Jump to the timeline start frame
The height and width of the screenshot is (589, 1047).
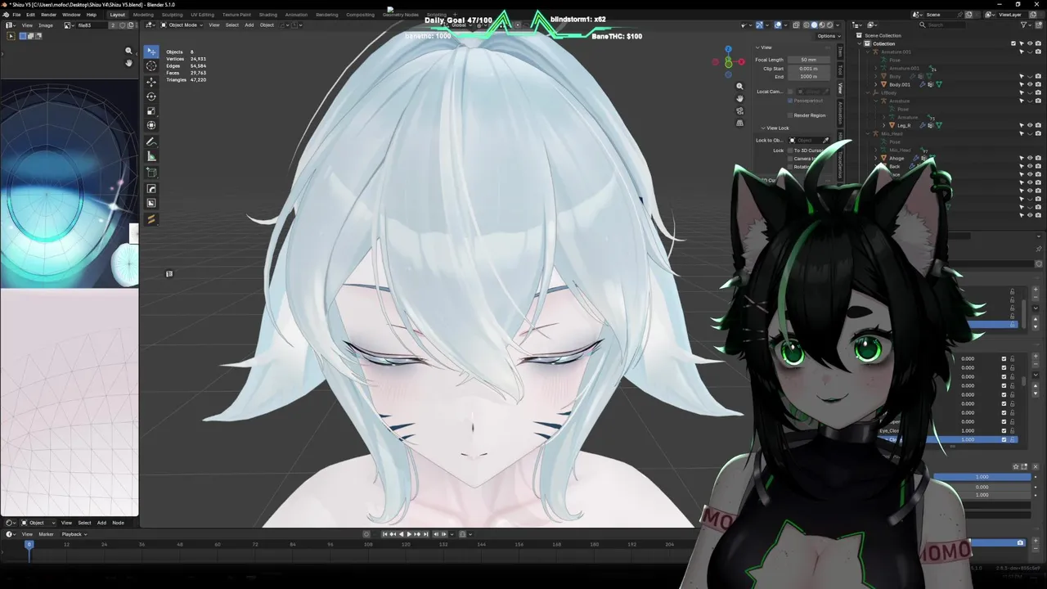point(385,534)
